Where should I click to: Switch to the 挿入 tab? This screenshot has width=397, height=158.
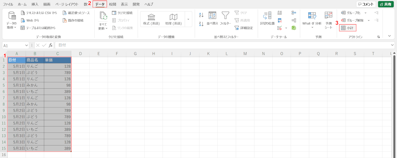(35, 4)
